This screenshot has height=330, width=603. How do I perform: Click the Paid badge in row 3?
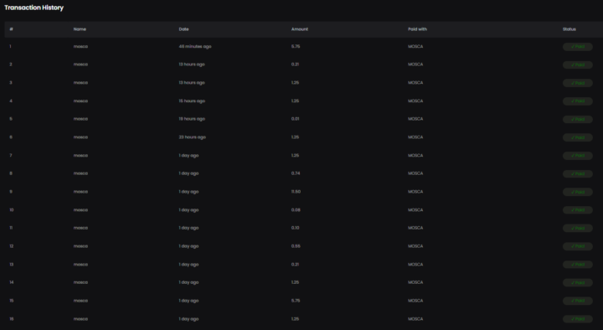pos(577,83)
